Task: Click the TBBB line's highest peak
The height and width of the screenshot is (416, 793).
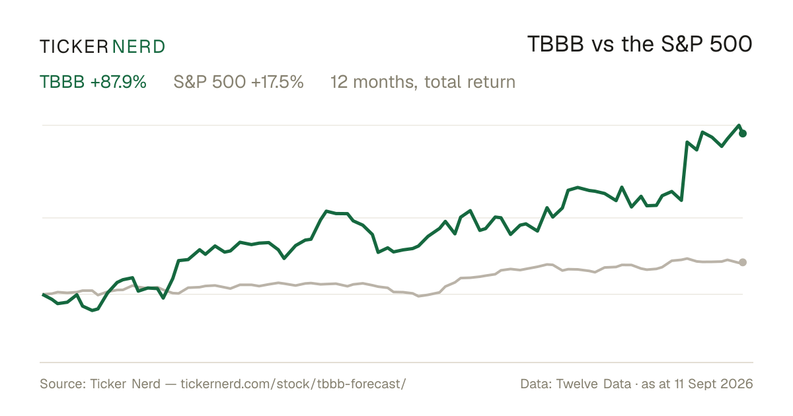Action: click(x=739, y=125)
